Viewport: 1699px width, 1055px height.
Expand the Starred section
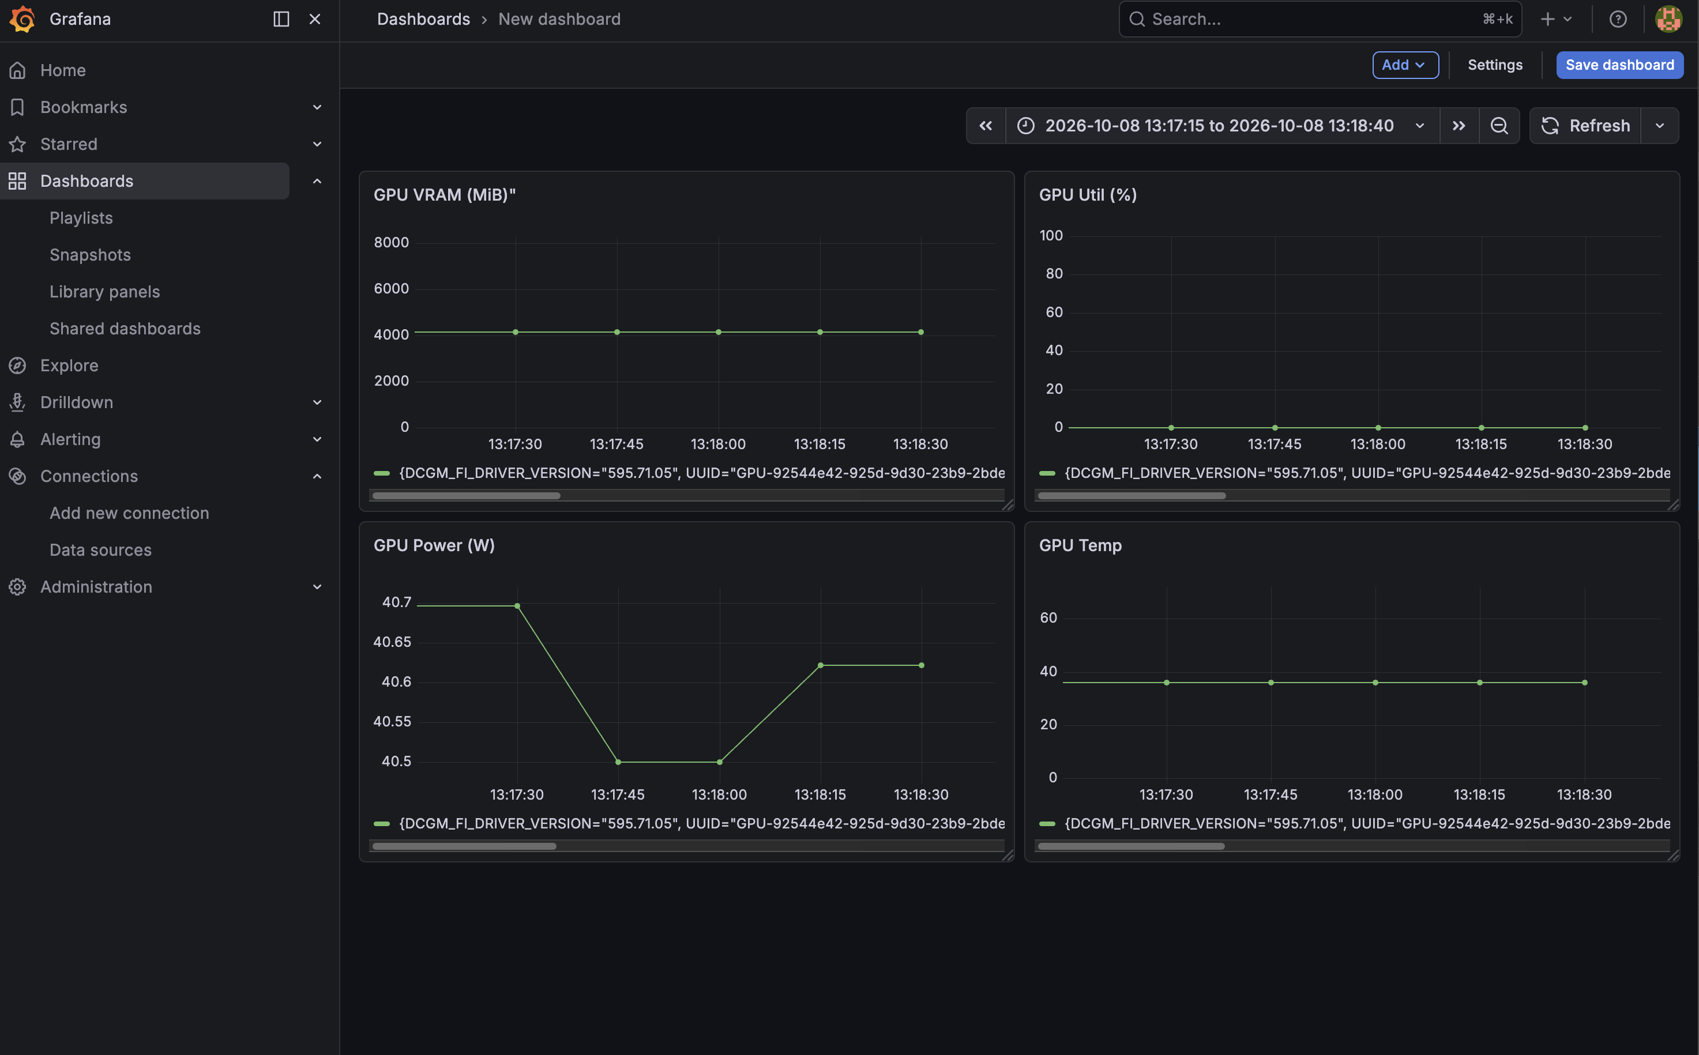coord(317,145)
